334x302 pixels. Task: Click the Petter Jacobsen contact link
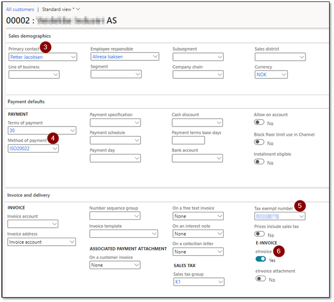pyautogui.click(x=26, y=57)
